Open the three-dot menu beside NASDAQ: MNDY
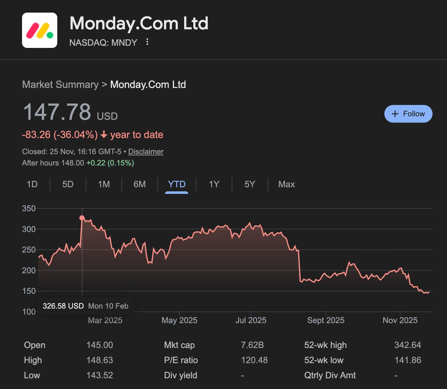 tap(147, 42)
